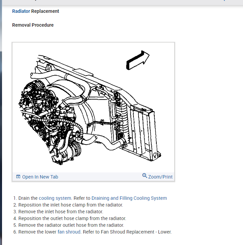Click 'Drain the' text in step 1

[28, 198]
